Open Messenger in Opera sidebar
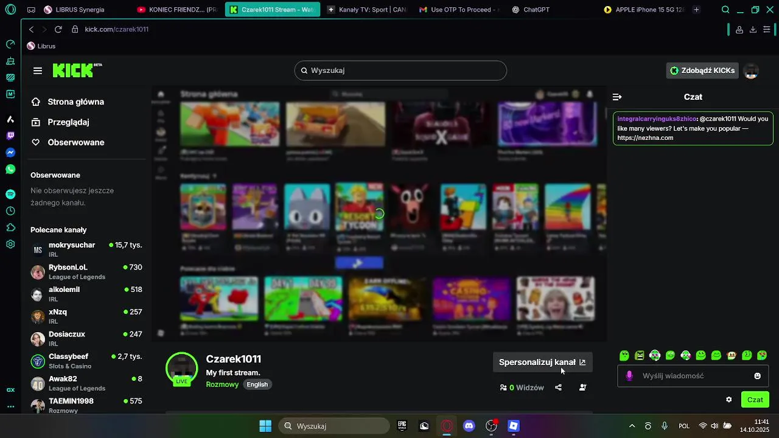 (x=10, y=153)
